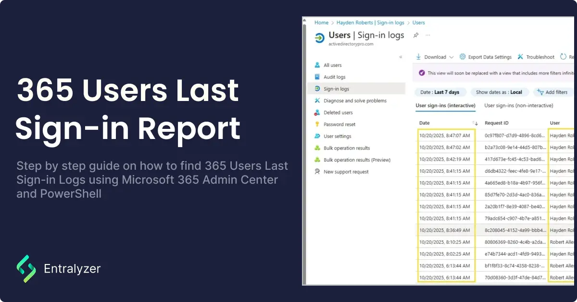Click the All users person icon

coord(317,65)
